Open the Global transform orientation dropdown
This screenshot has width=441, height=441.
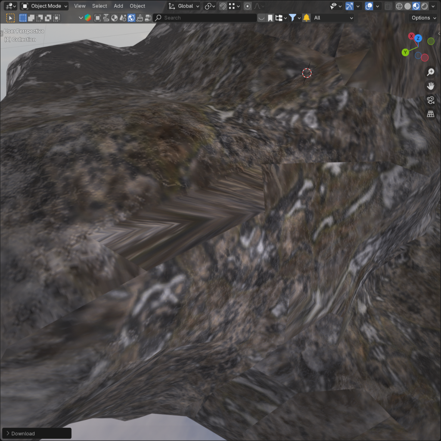[183, 6]
